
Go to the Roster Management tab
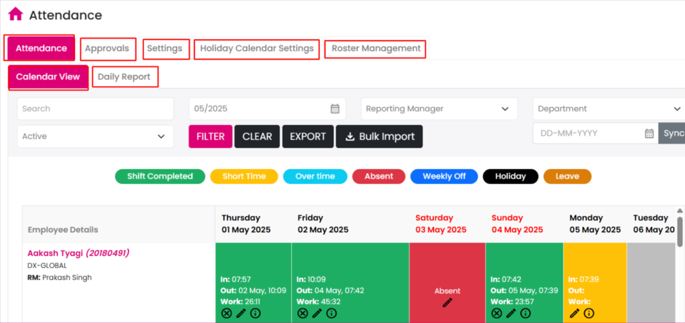tap(375, 49)
